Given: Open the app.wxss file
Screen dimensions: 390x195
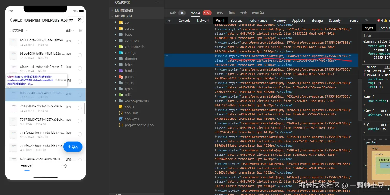Looking at the screenshot, I should click(132, 119).
